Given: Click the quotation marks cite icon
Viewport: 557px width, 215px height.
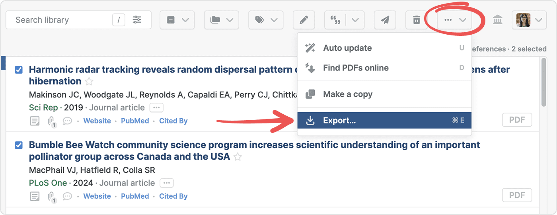Looking at the screenshot, I should tap(335, 20).
